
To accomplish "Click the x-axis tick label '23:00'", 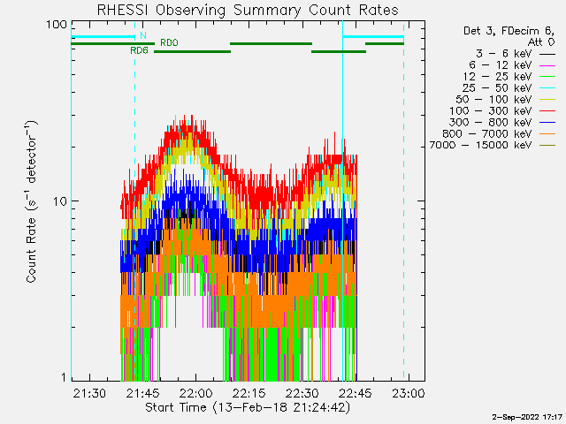I will coord(409,393).
